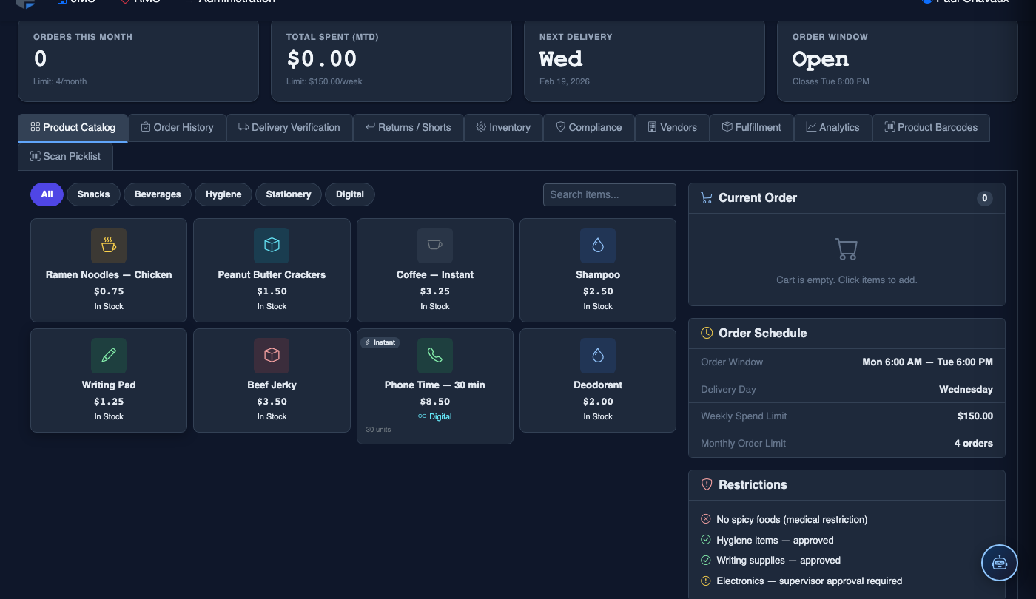
Task: View the Analytics tab
Action: click(833, 128)
